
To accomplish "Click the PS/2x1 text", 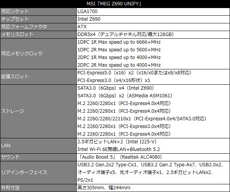I will click(x=85, y=180).
